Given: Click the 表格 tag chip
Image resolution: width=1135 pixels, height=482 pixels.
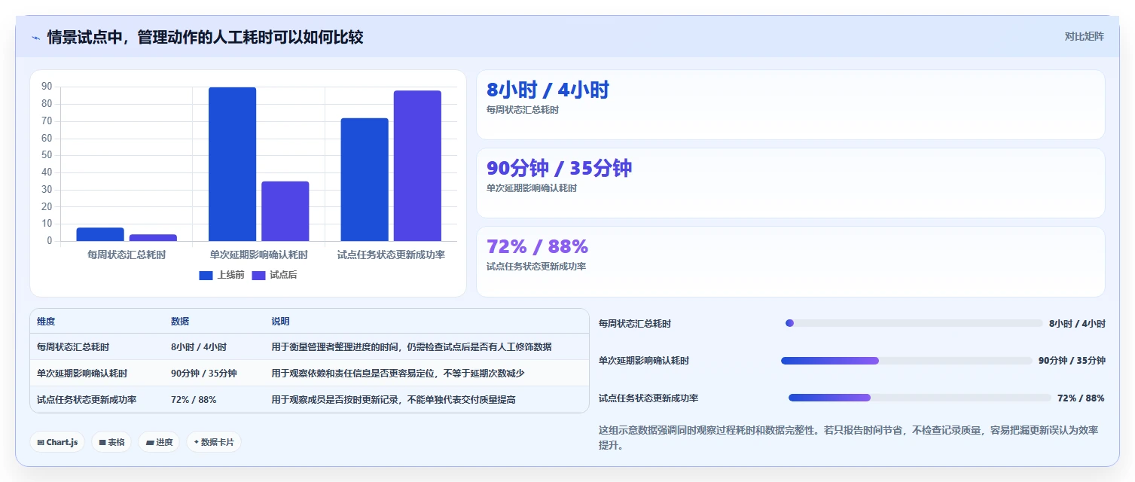Looking at the screenshot, I should pyautogui.click(x=111, y=442).
